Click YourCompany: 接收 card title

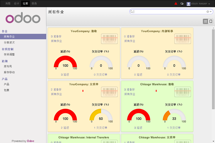point(84,31)
